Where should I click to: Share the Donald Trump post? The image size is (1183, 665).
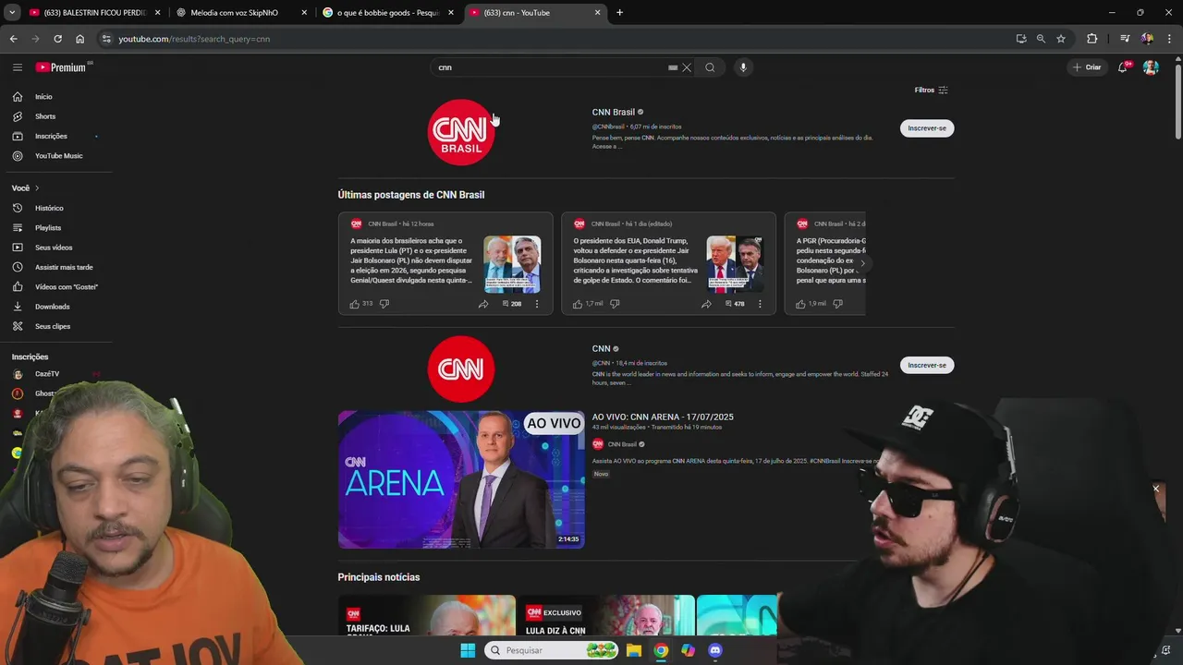(x=706, y=304)
